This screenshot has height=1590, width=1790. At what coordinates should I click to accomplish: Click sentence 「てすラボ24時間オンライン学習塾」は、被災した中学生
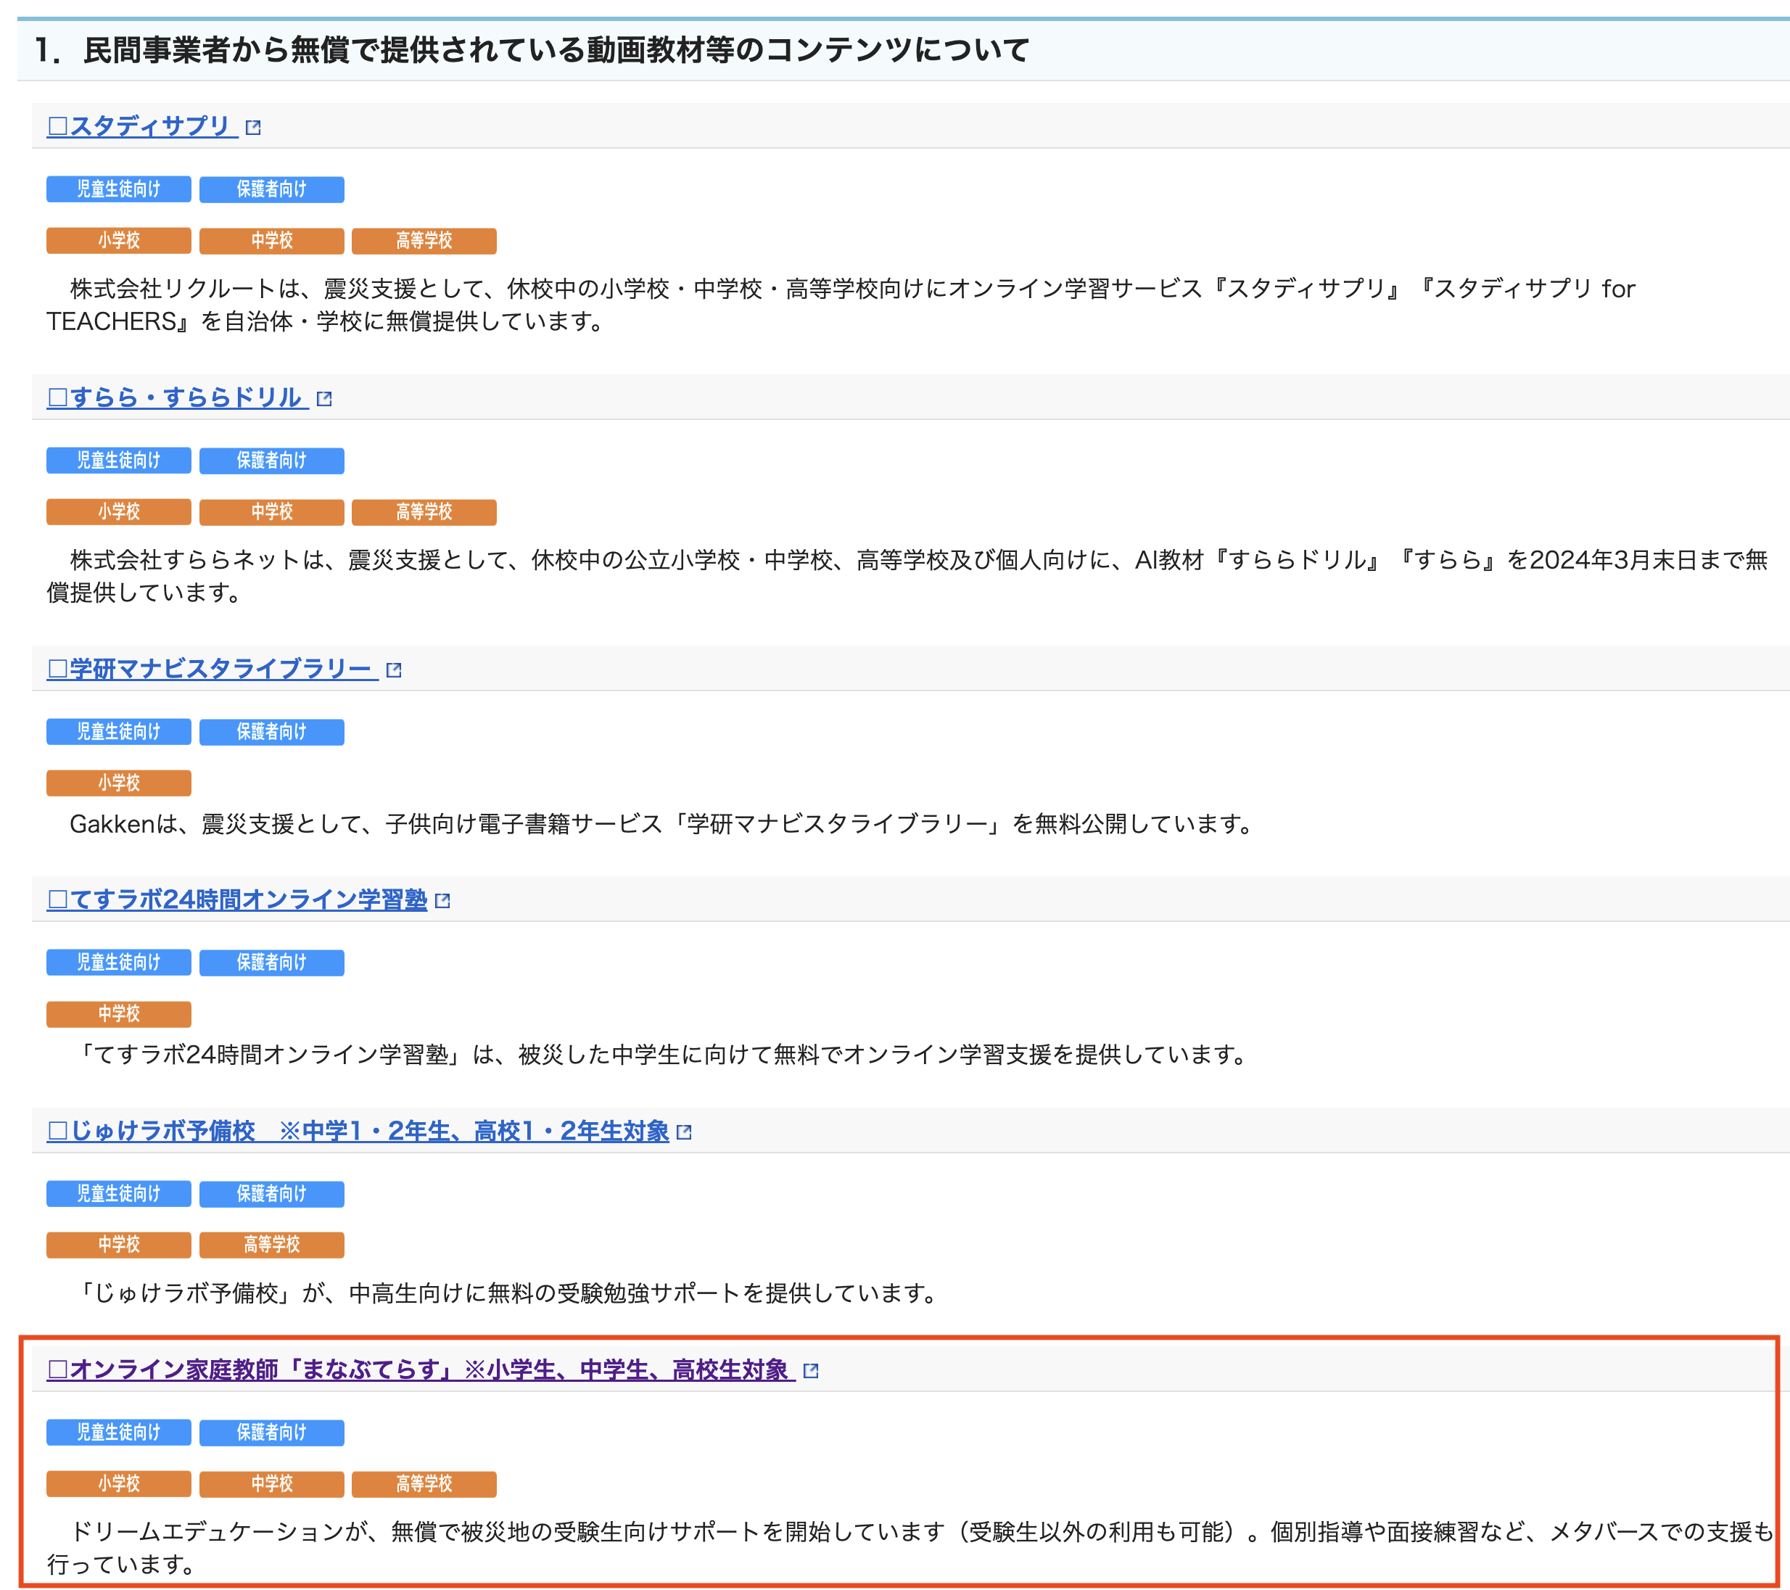661,1055
